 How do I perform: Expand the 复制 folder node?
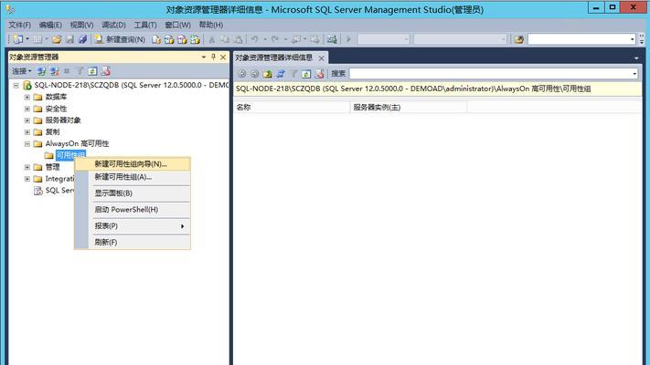point(27,132)
